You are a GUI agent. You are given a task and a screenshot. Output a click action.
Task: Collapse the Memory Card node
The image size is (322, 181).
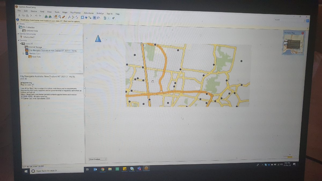(23, 53)
